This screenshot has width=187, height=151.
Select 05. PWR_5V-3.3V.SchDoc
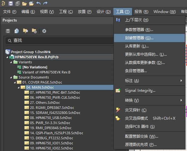pyautogui.click(x=50, y=123)
